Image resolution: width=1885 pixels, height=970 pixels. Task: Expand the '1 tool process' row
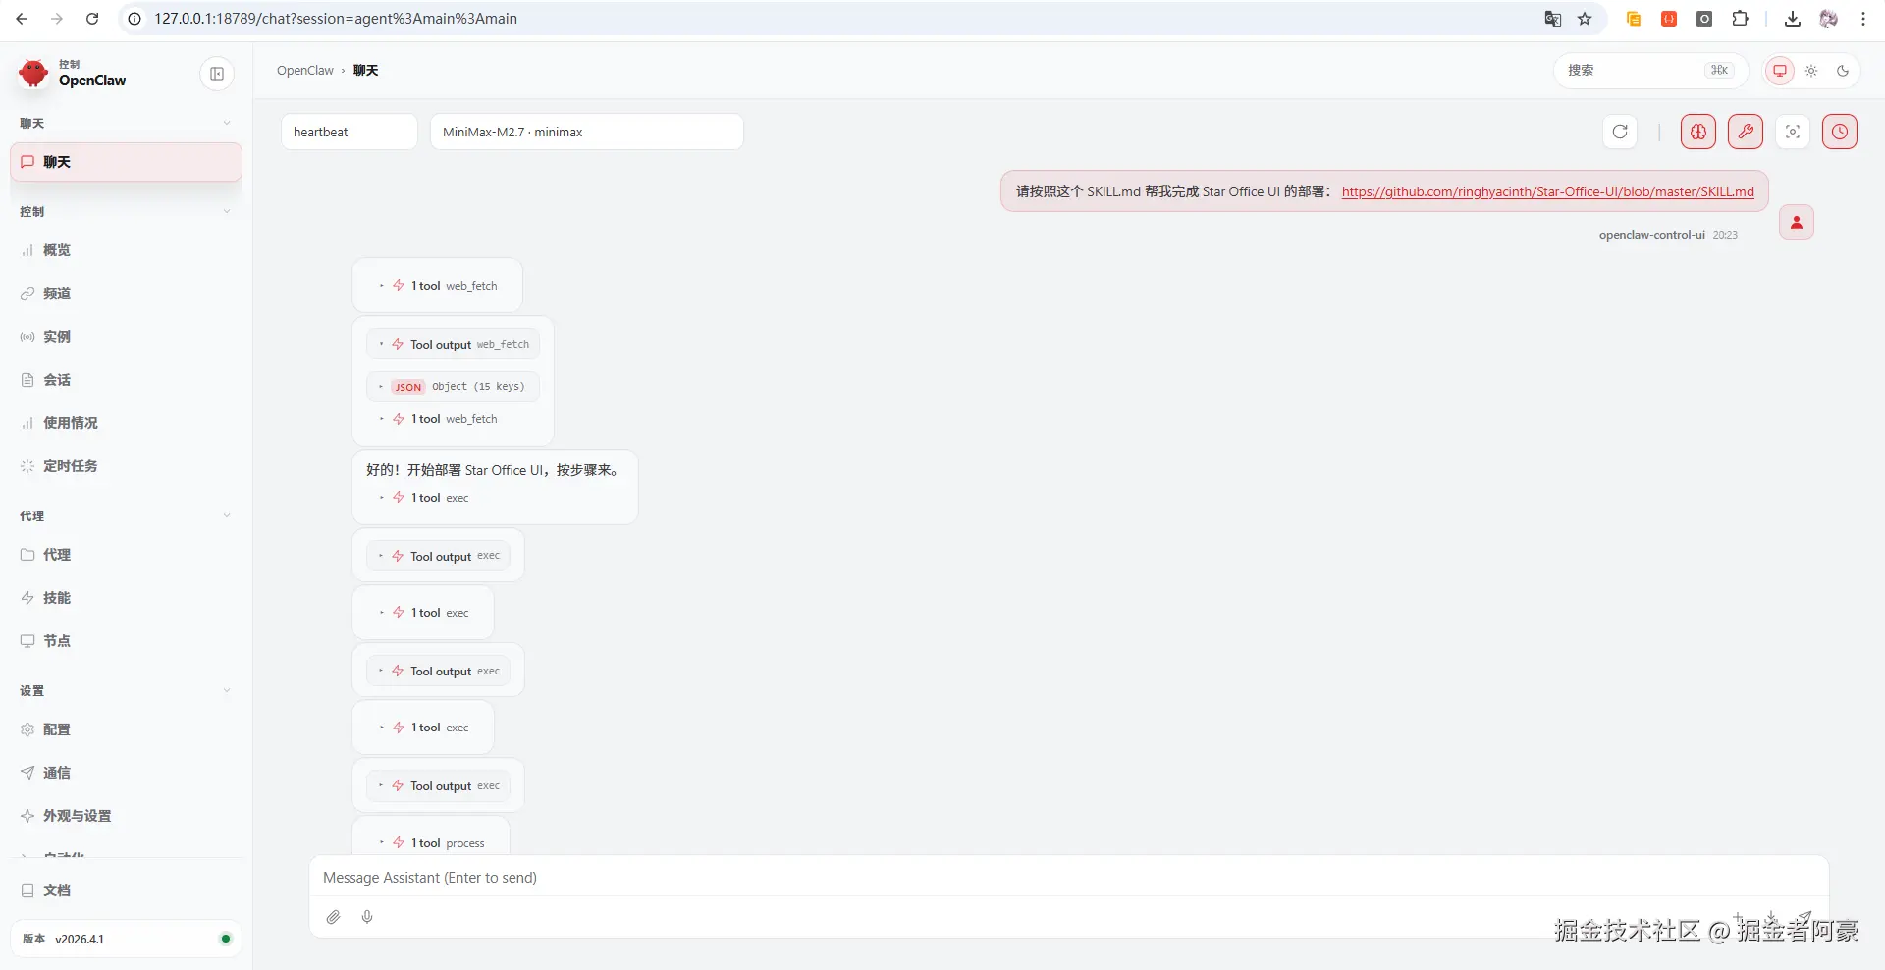tap(432, 843)
